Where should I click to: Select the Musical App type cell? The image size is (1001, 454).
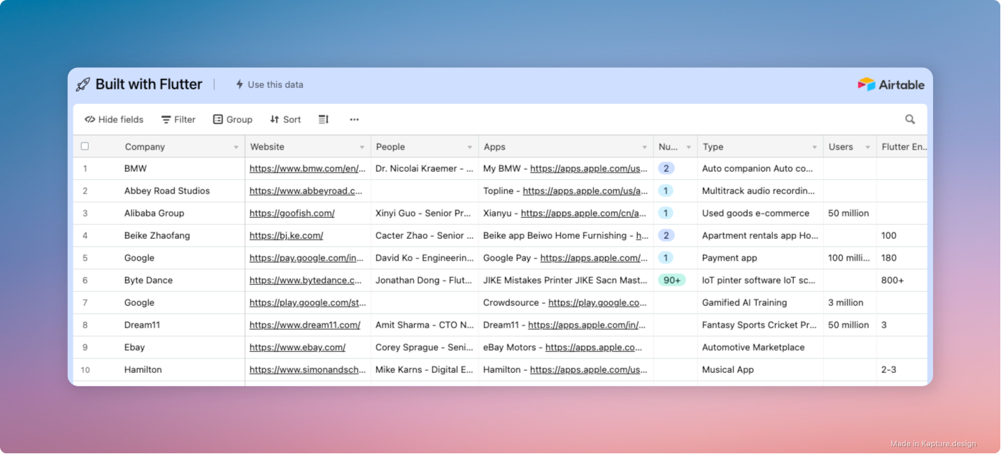[760, 369]
